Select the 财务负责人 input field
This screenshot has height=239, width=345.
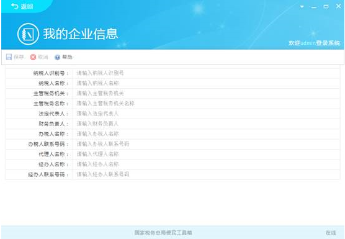coord(207,124)
